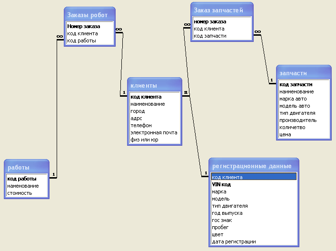336x251 pixels.
Task: Click the пробег field
Action: pos(254,227)
